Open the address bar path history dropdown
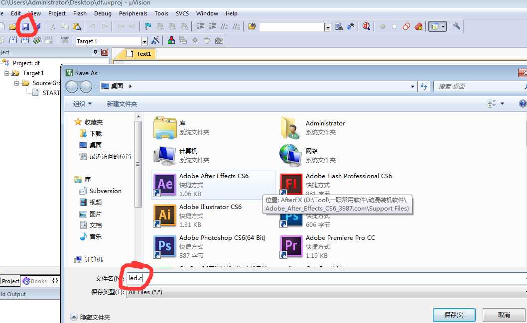This screenshot has height=323, width=527. 412,86
